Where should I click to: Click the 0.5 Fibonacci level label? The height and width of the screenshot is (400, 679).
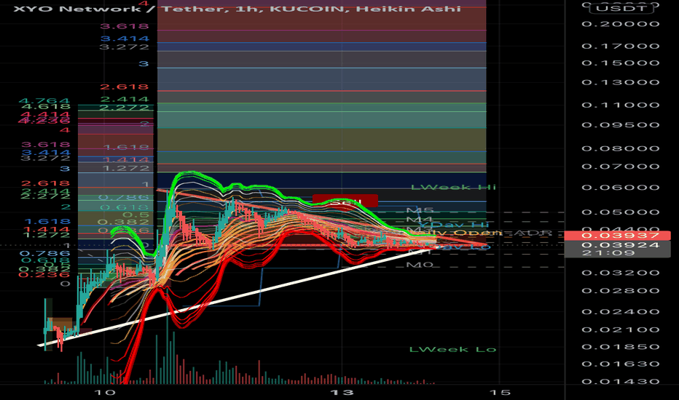tap(136, 215)
